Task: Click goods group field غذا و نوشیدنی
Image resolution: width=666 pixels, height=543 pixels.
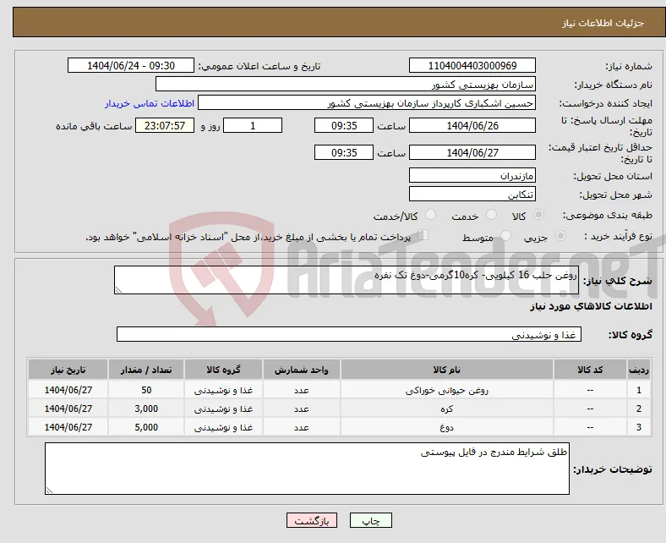Action: point(349,334)
